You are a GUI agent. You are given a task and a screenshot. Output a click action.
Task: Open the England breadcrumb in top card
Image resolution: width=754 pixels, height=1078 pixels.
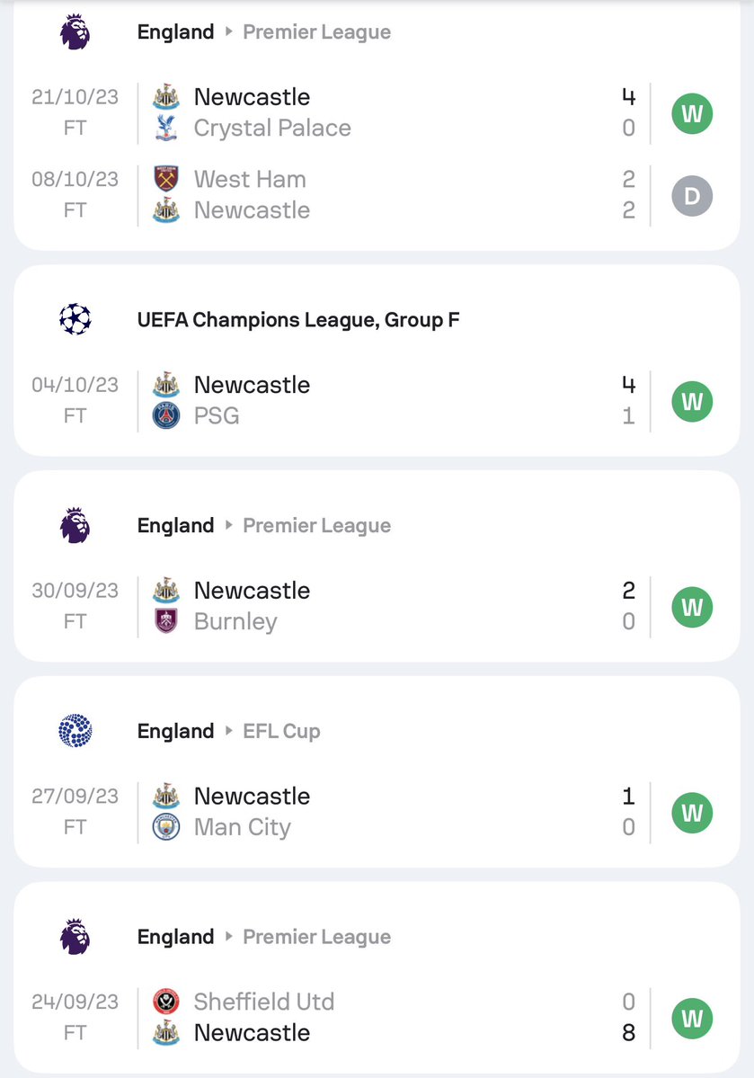point(175,32)
